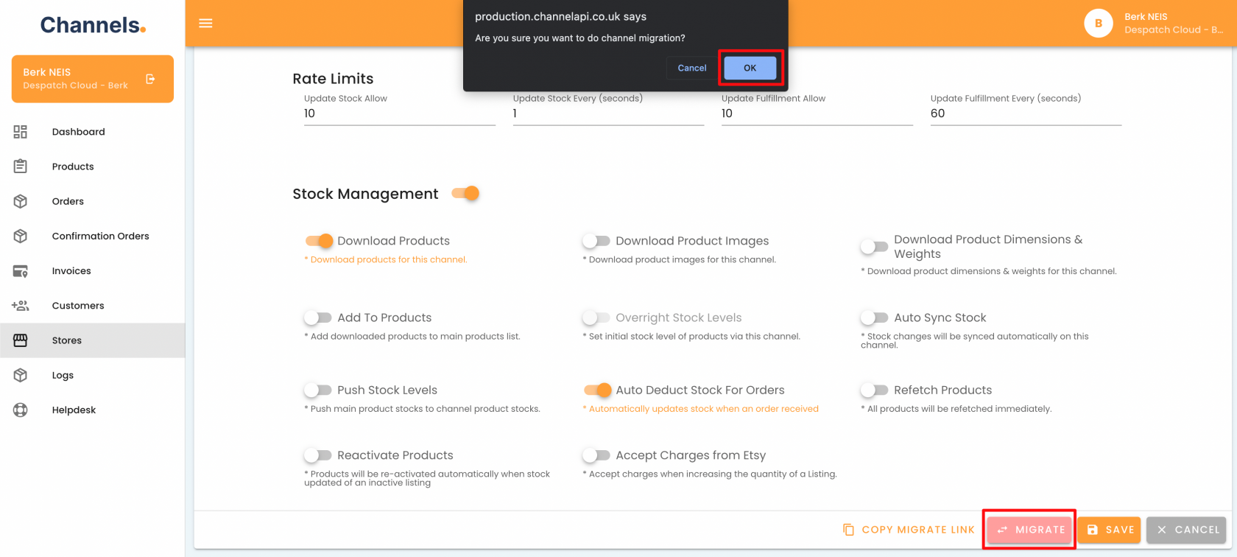Click the logout icon in account card
1237x557 pixels.
click(x=150, y=79)
